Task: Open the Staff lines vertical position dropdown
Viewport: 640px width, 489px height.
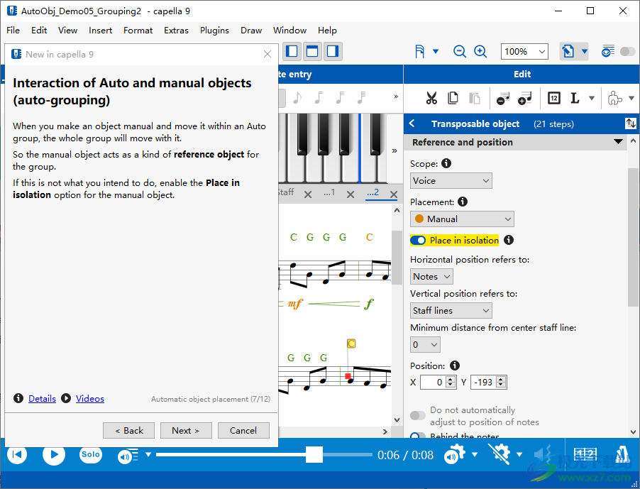Action: click(451, 310)
